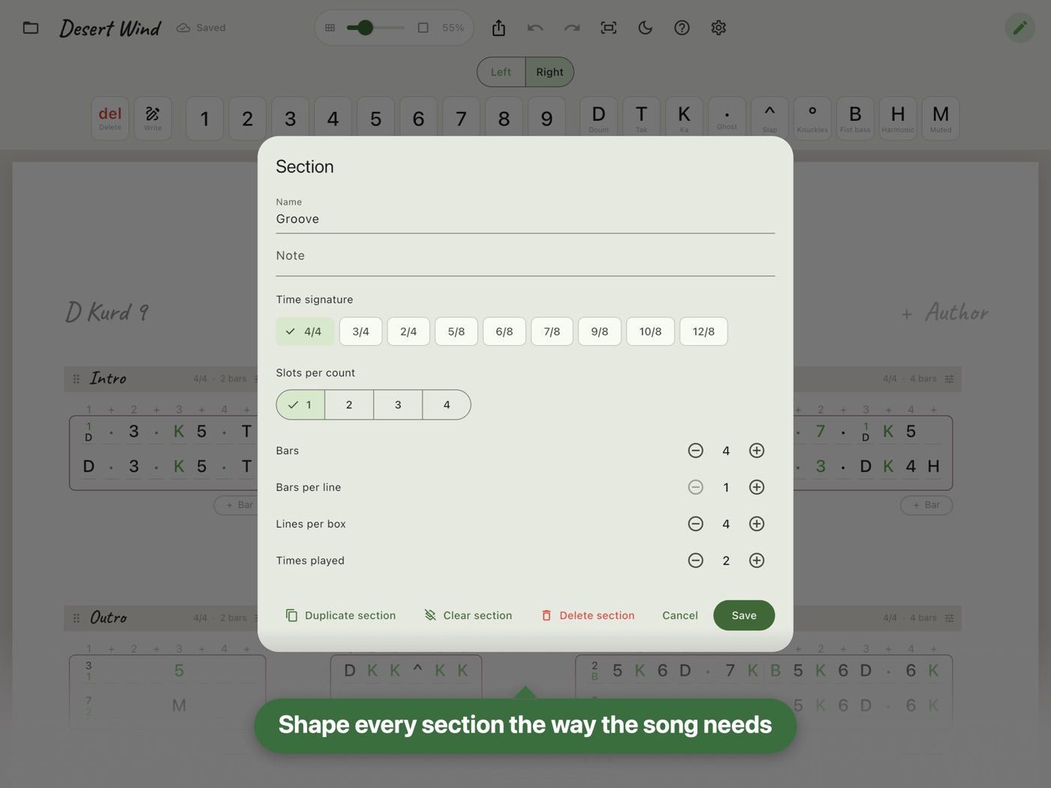The image size is (1051, 788).
Task: Open the settings gear icon
Action: click(718, 28)
